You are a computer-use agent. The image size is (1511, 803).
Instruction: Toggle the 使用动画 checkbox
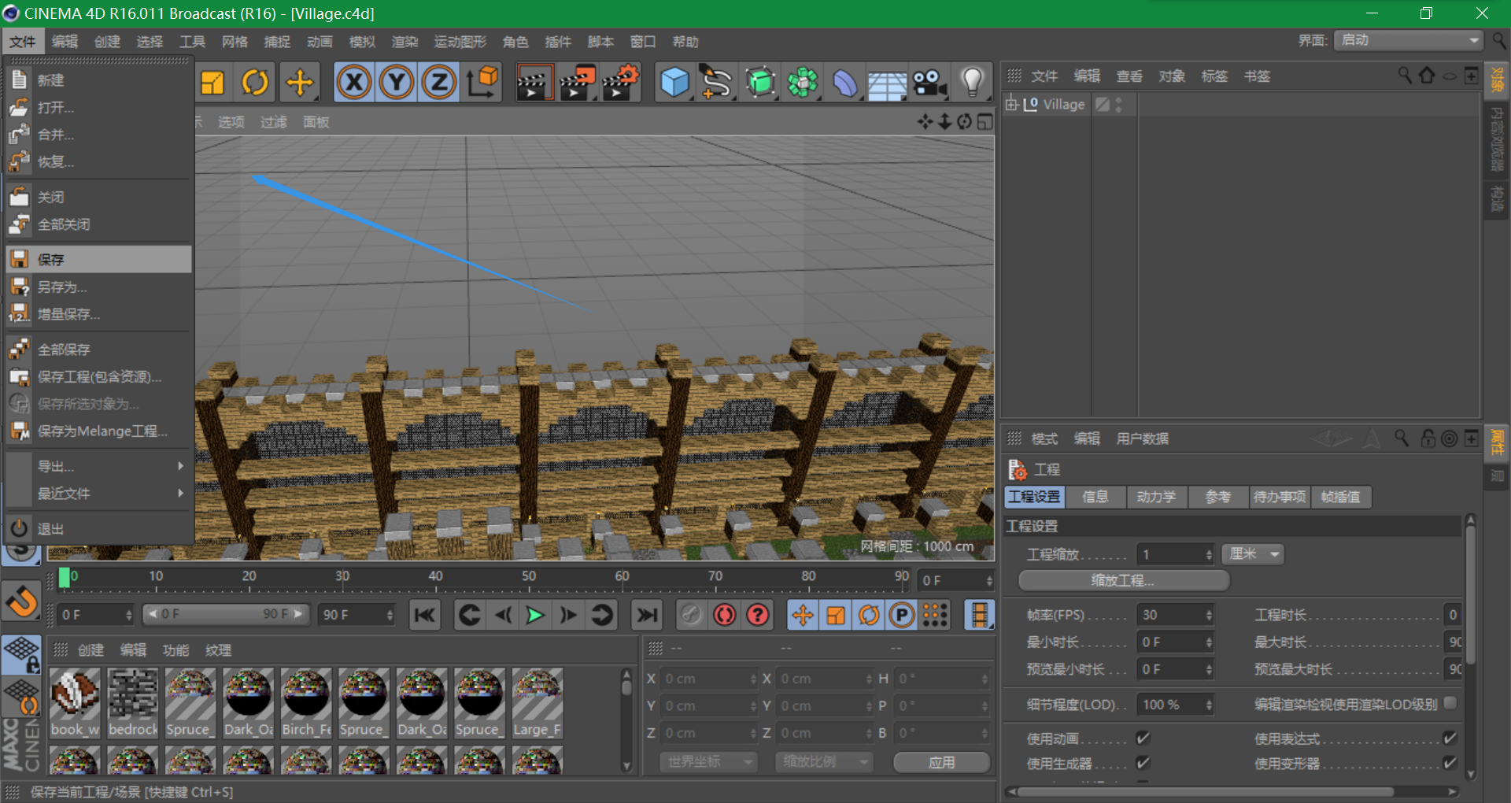click(x=1143, y=738)
